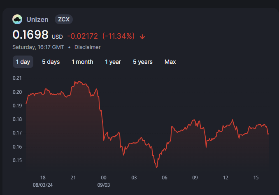Click the (-11.34%) percentage change

[119, 36]
